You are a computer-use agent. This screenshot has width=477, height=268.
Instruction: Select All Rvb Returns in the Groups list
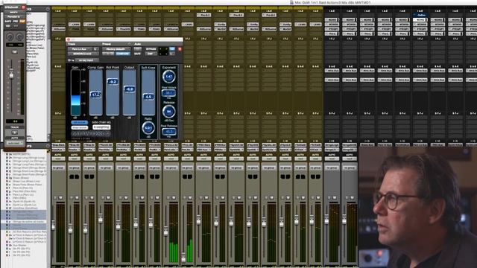coord(30,232)
